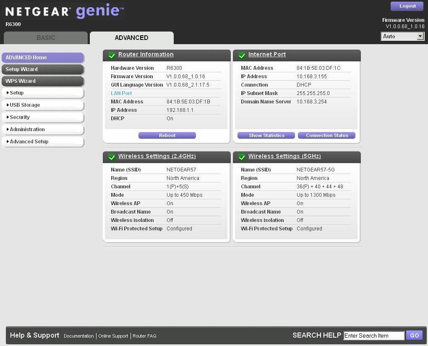Click the Internet IP address 10.168.3.155
428x346 pixels.
tap(312, 77)
